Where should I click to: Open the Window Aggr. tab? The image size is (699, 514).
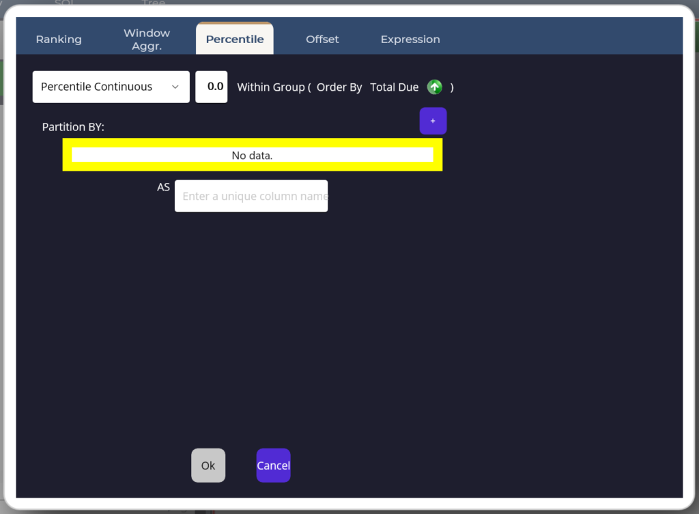click(147, 39)
